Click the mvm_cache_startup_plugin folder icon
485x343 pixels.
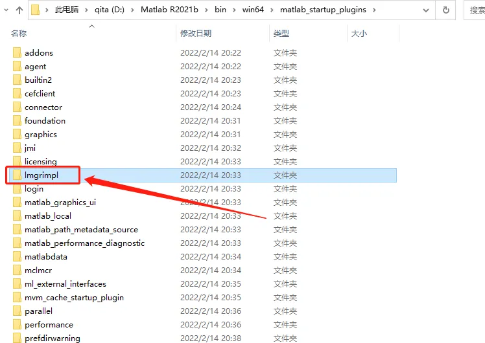[x=17, y=297]
